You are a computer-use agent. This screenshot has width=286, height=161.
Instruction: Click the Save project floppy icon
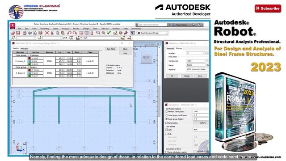(x=18, y=33)
